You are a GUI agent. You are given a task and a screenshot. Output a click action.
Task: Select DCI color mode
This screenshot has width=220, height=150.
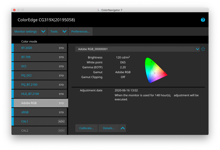pyautogui.click(x=39, y=66)
